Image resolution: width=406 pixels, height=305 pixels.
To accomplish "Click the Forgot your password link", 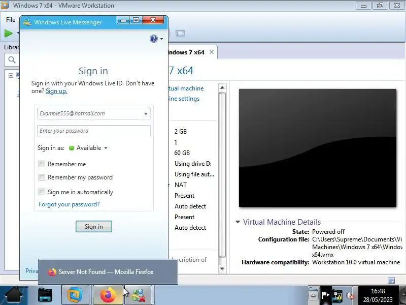I will click(x=69, y=204).
